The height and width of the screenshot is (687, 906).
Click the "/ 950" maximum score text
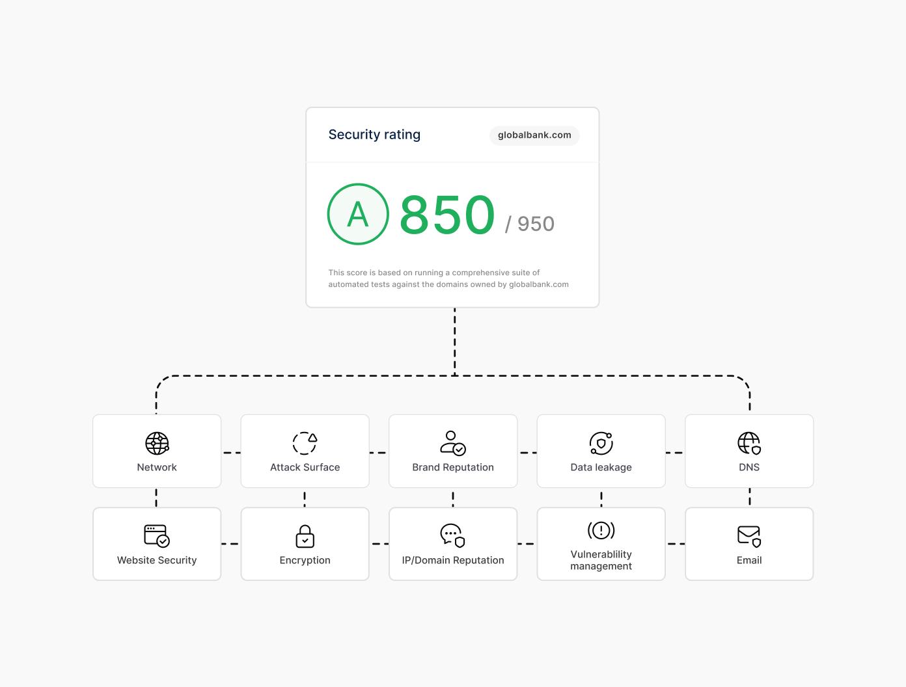[x=530, y=224]
